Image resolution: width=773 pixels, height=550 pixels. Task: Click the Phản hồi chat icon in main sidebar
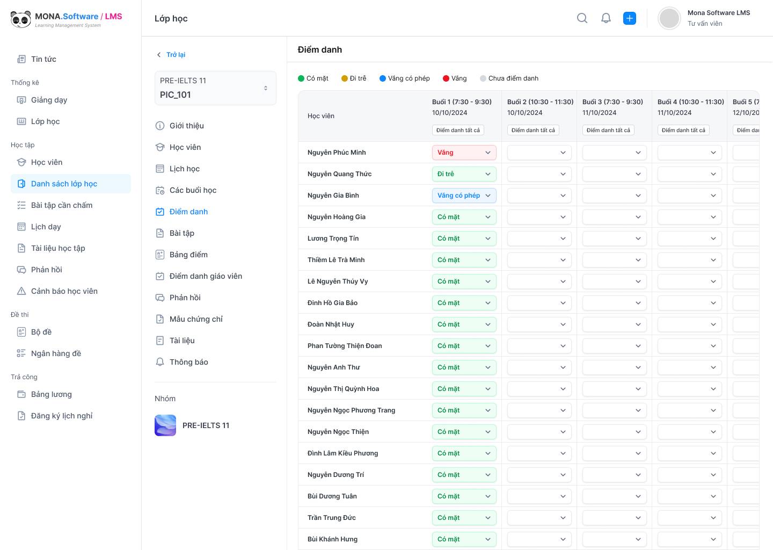point(21,270)
